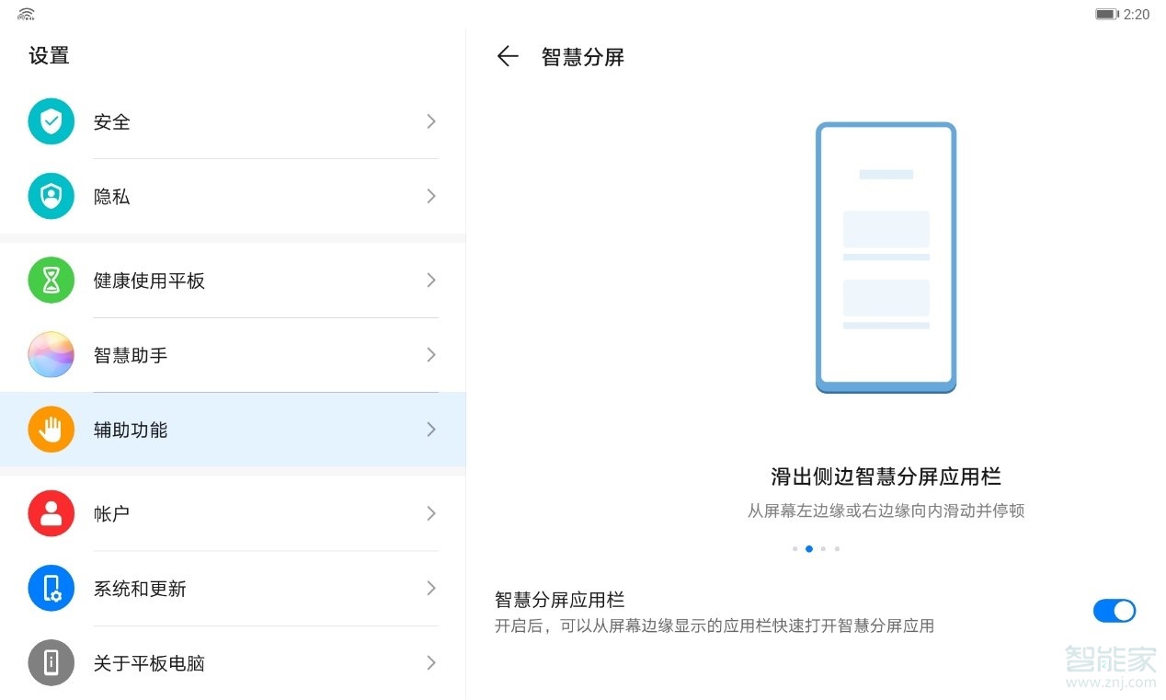
Task: Jump to the third carousel page dot
Action: pyautogui.click(x=823, y=548)
